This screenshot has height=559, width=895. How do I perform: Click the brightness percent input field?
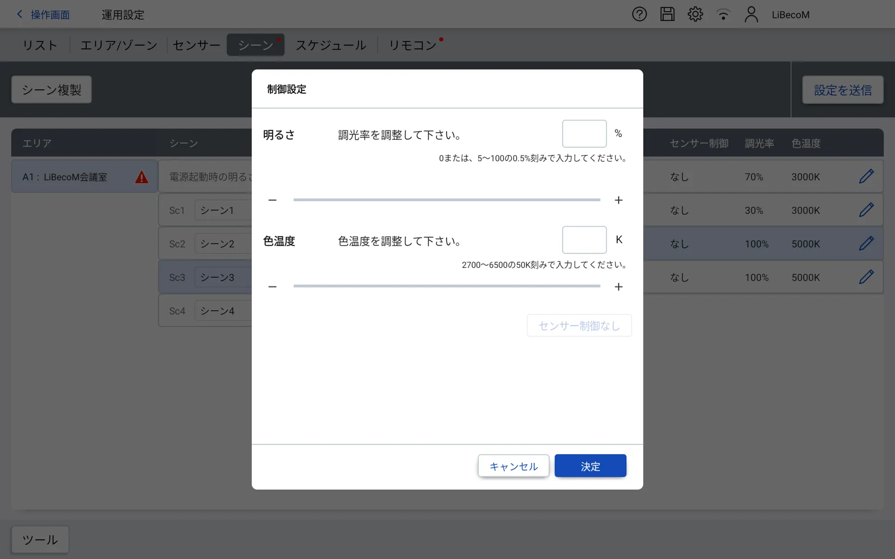coord(584,134)
